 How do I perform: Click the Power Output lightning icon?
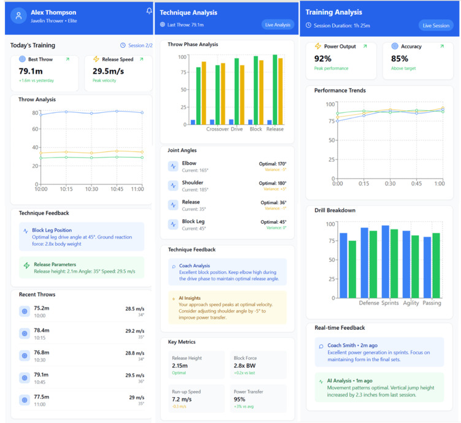pos(318,47)
